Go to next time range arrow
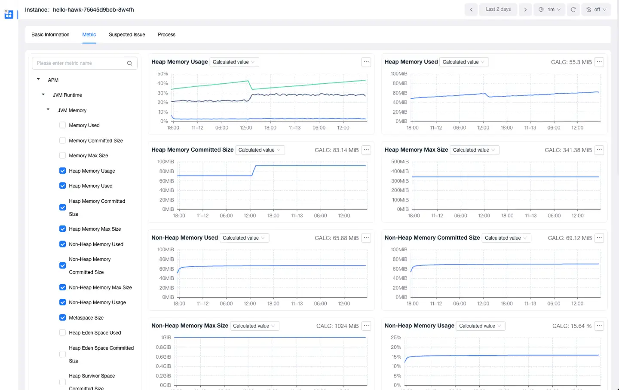This screenshot has width=619, height=390. (x=525, y=9)
